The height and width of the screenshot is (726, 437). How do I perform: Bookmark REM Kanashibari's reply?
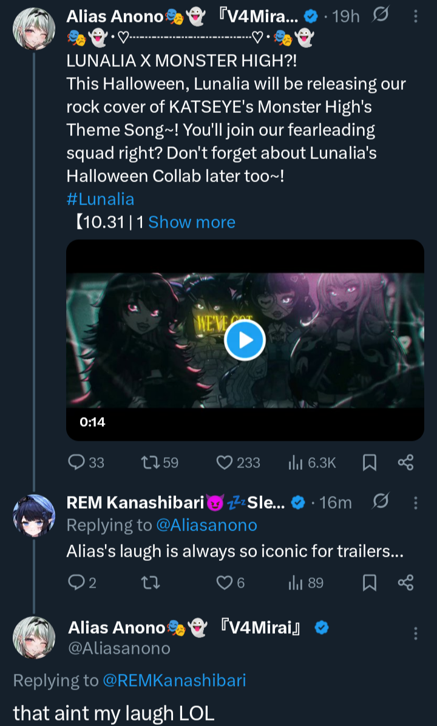[369, 583]
